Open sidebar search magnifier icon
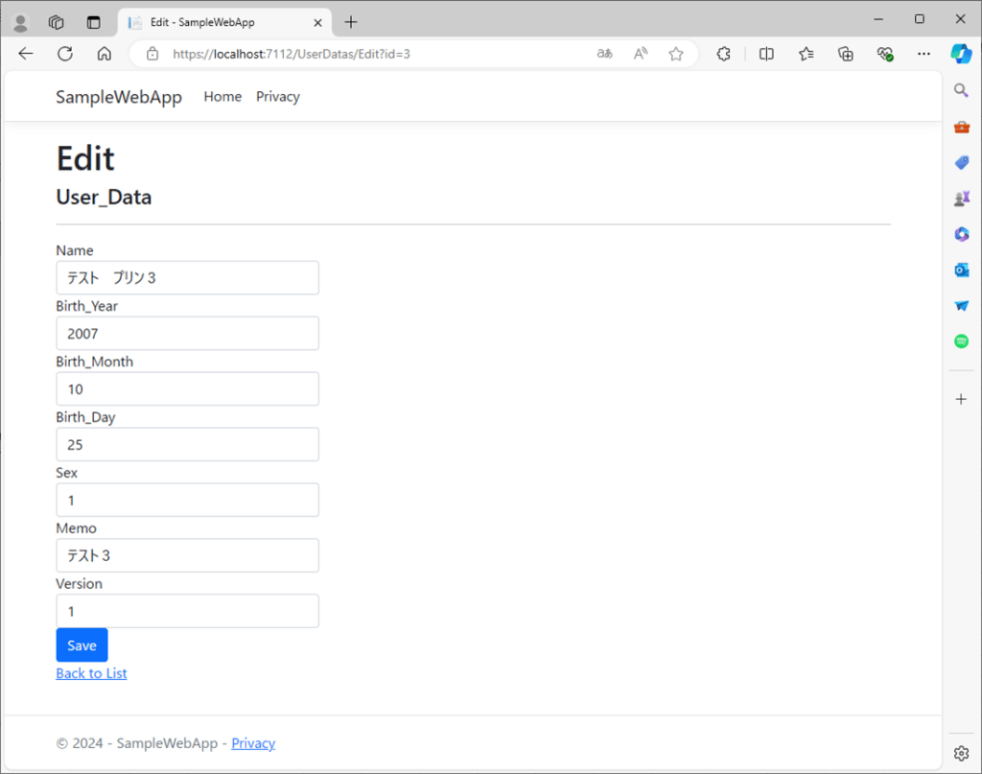This screenshot has height=774, width=982. [961, 90]
